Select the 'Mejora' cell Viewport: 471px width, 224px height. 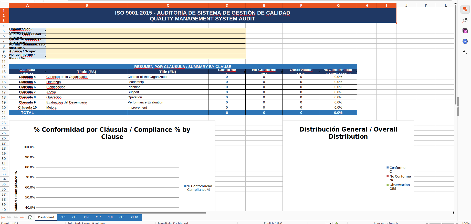click(87, 108)
